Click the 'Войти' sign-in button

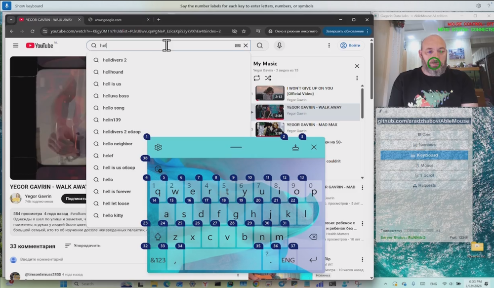point(350,45)
